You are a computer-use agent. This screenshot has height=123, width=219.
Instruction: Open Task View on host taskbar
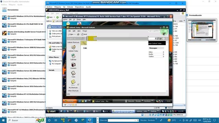pos(56,120)
